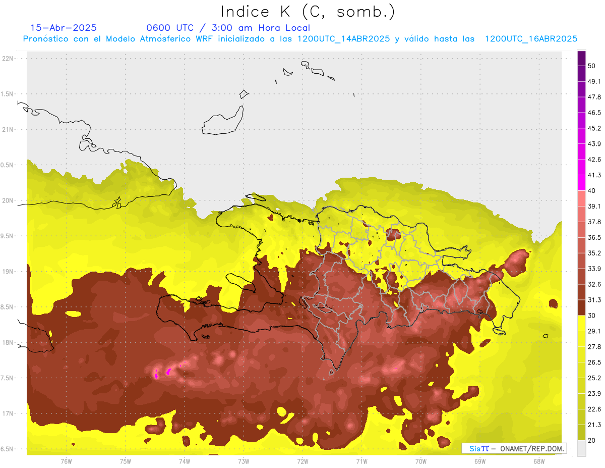Click the colorbar value '32.6'
Viewport: 605px width, 468px height.
[594, 284]
